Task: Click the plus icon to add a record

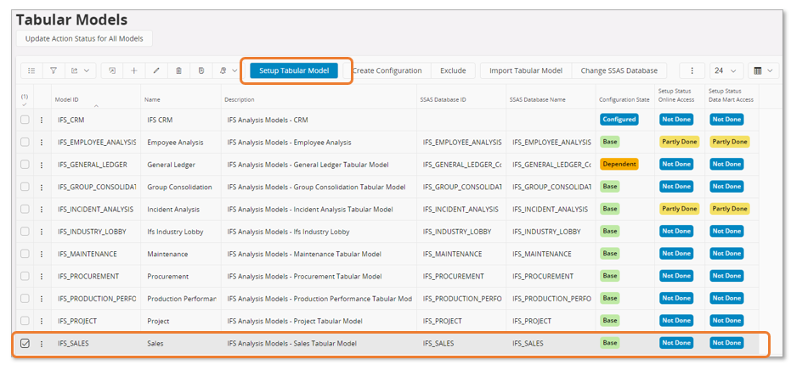Action: tap(134, 71)
